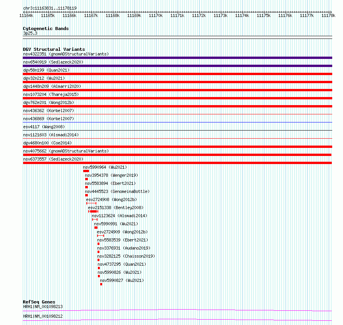Image resolution: width=343 pixels, height=325 pixels.
Task: Open nsv3282125 Chaisson2019 variant
Action: 126,256
